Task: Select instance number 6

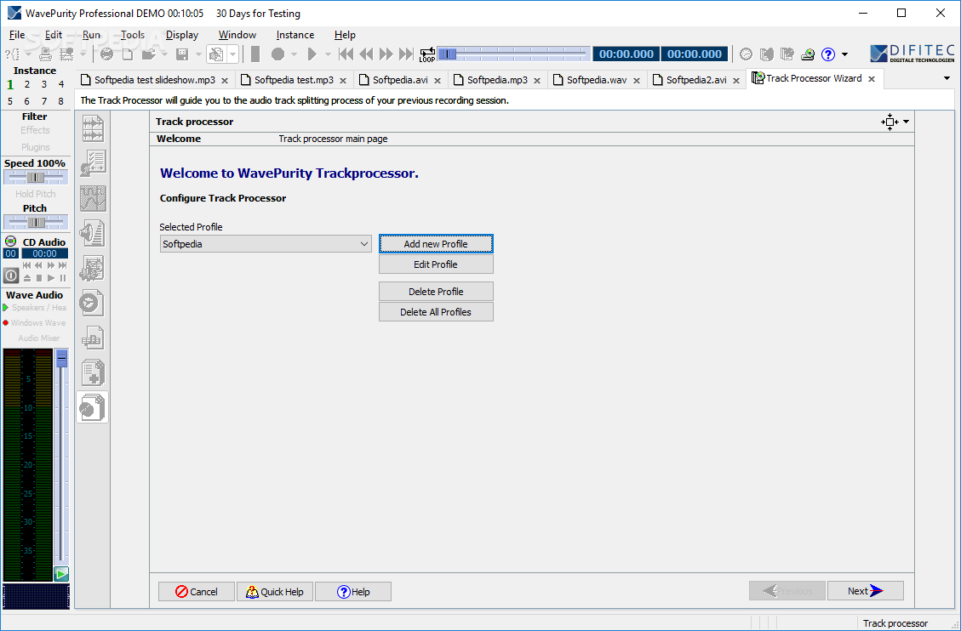Action: click(27, 101)
